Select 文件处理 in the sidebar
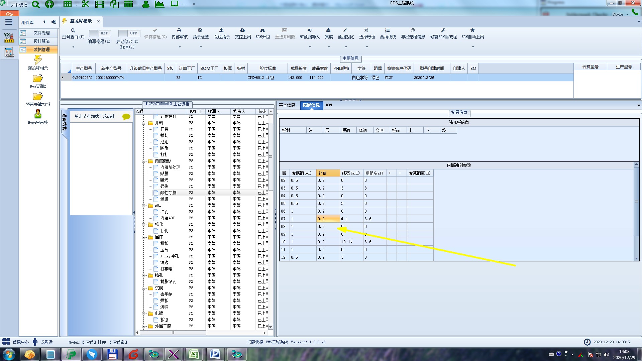This screenshot has height=361, width=642. tap(41, 33)
